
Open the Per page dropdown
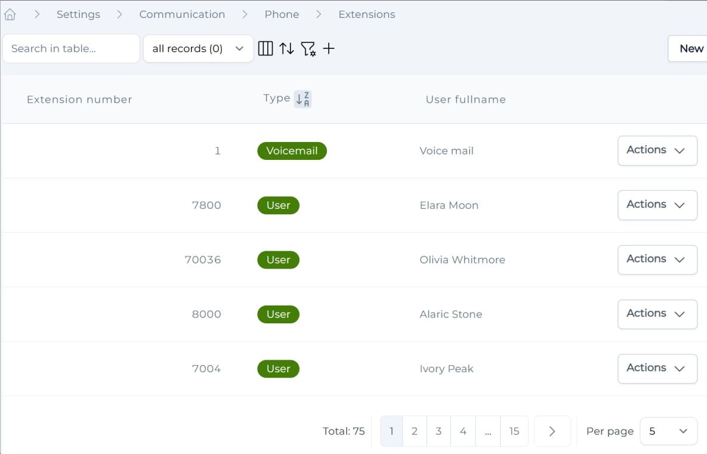coord(668,431)
